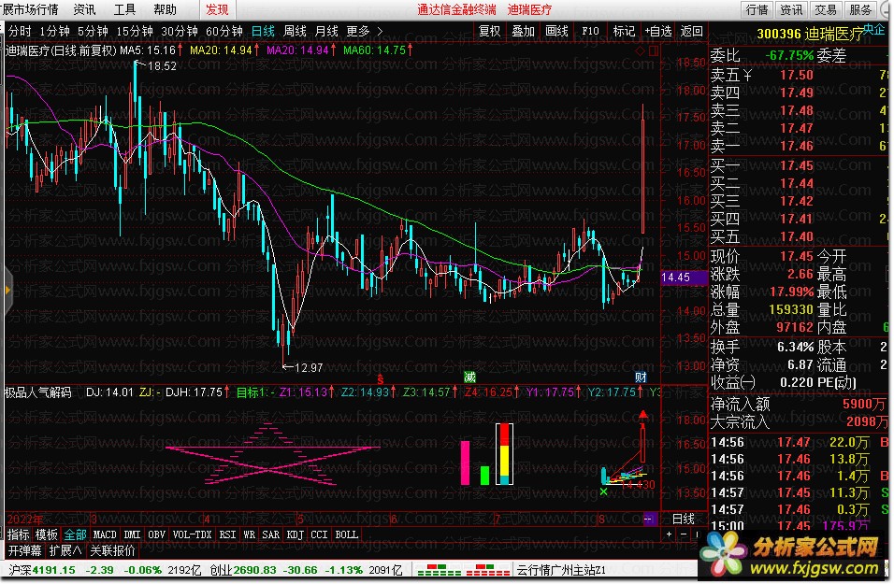Click the 行情 button at the top right

pyautogui.click(x=757, y=9)
